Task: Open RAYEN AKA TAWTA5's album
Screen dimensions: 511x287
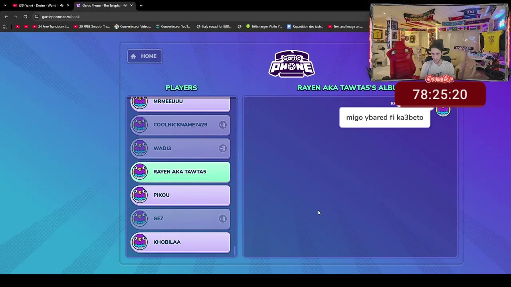Action: point(180,172)
